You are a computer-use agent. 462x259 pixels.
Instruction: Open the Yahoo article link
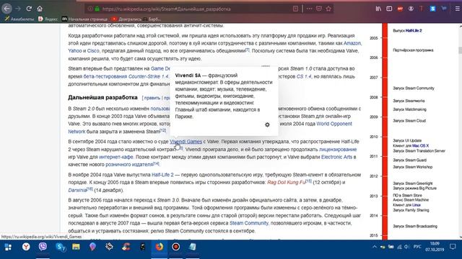(75, 51)
